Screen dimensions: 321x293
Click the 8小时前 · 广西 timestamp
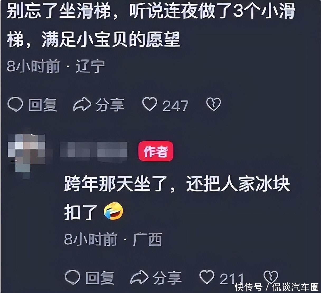[x=113, y=239]
